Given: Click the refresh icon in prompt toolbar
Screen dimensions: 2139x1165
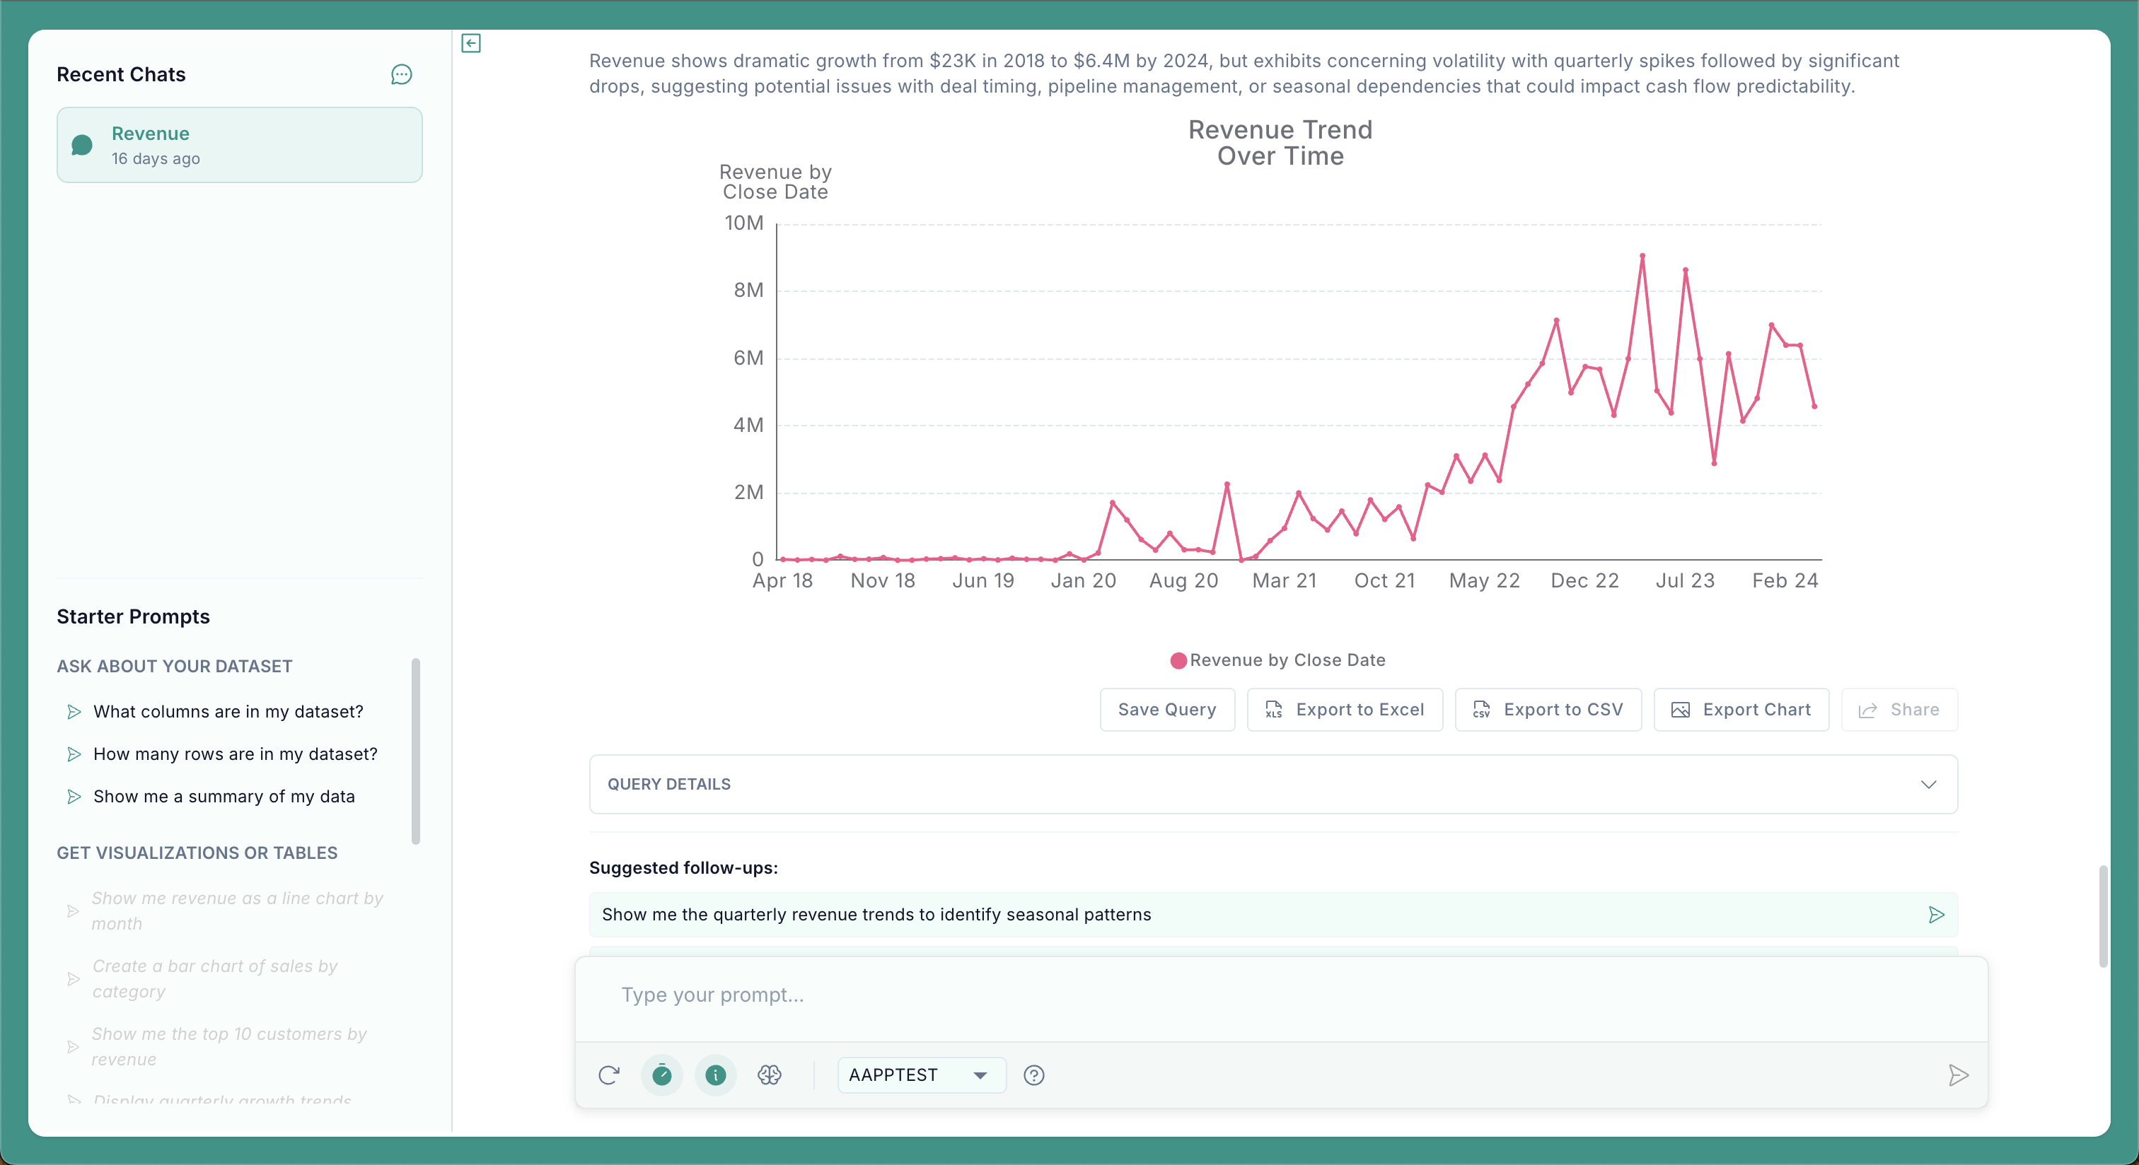Looking at the screenshot, I should click(x=608, y=1075).
